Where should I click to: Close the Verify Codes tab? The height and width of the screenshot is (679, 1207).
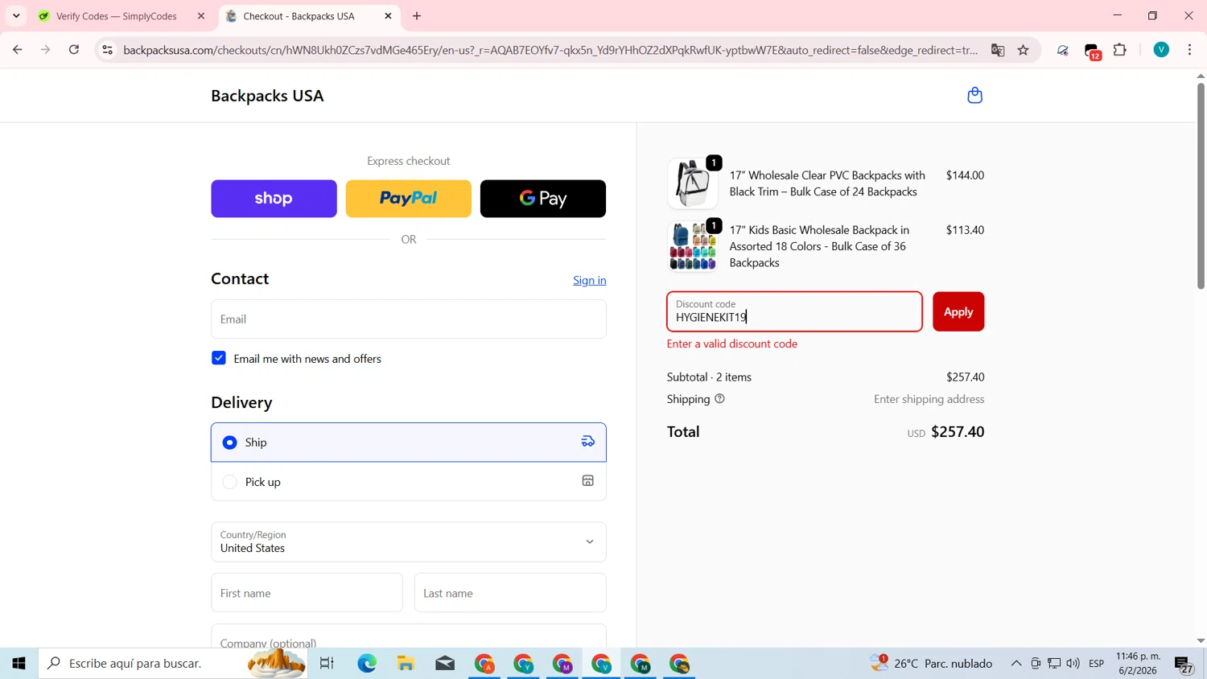coord(201,16)
